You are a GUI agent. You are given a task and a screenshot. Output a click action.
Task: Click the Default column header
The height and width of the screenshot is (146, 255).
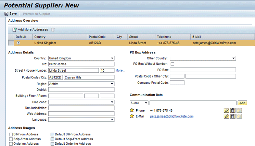coord(23,37)
